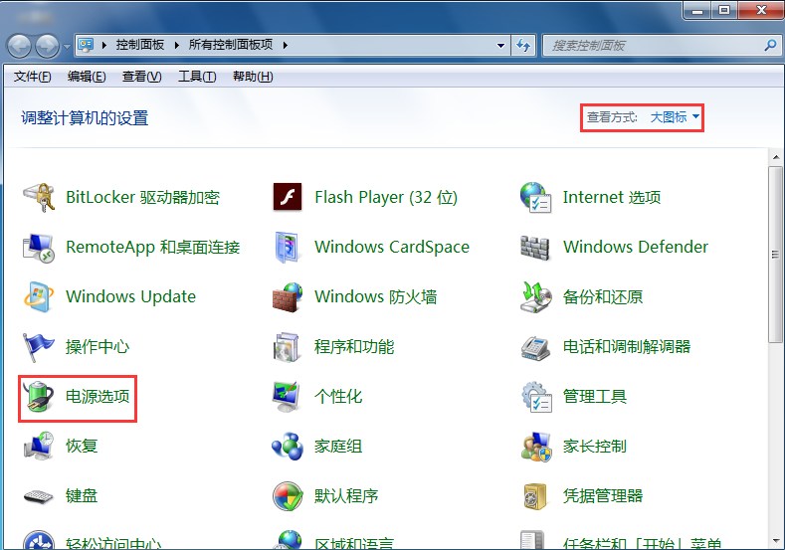Open the 程序和功能 link
785x550 pixels.
354,347
